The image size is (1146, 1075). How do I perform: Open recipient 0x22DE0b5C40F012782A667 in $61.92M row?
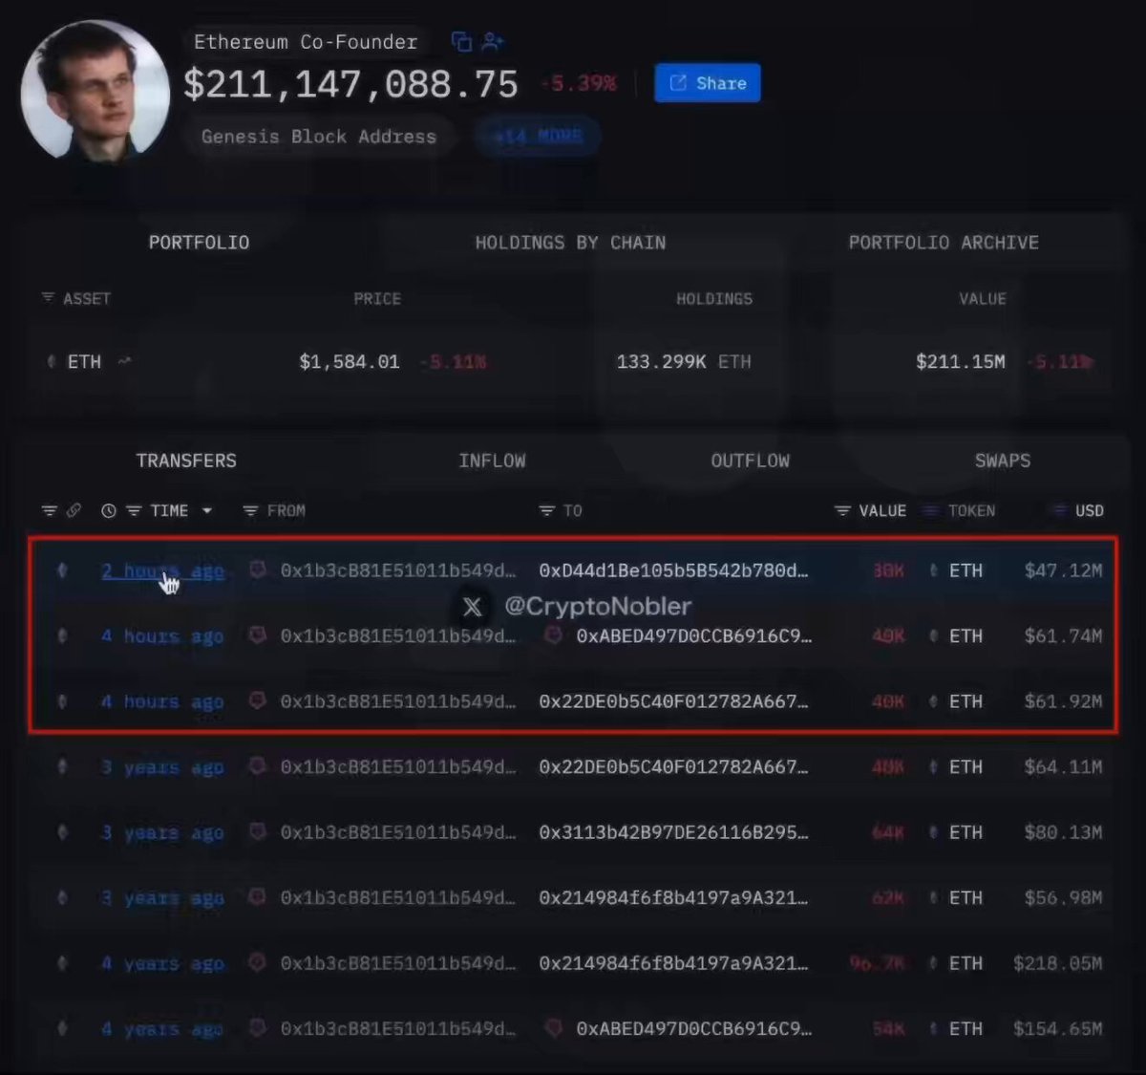pos(673,701)
